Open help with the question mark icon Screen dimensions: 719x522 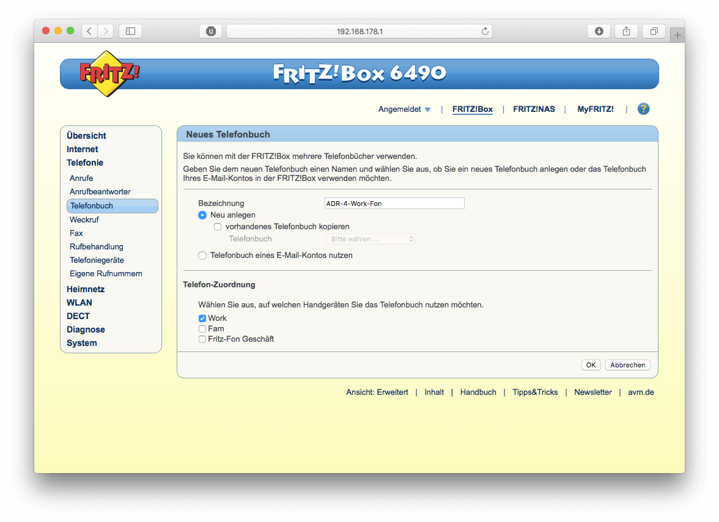click(x=643, y=109)
